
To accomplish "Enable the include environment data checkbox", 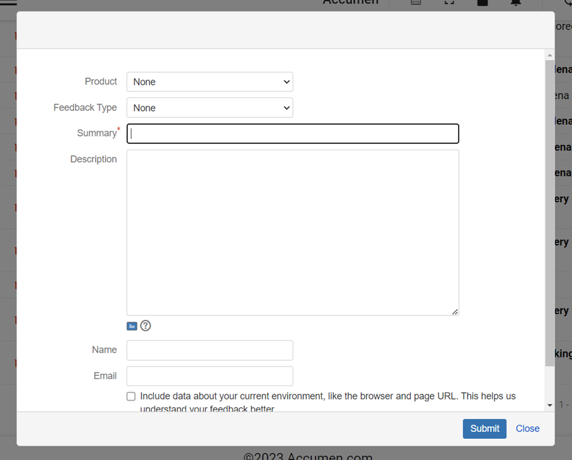I will (x=131, y=396).
